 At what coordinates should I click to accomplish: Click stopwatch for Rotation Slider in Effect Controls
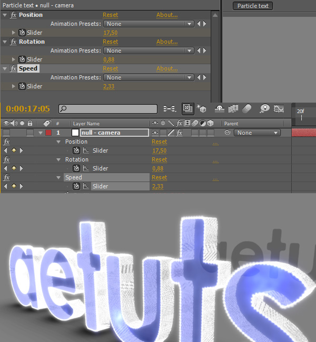(22, 59)
